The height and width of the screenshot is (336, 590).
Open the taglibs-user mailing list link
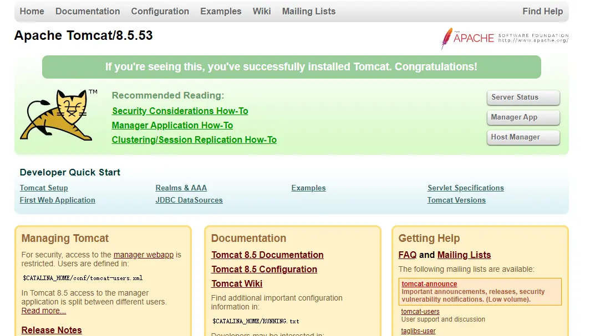[x=418, y=331]
